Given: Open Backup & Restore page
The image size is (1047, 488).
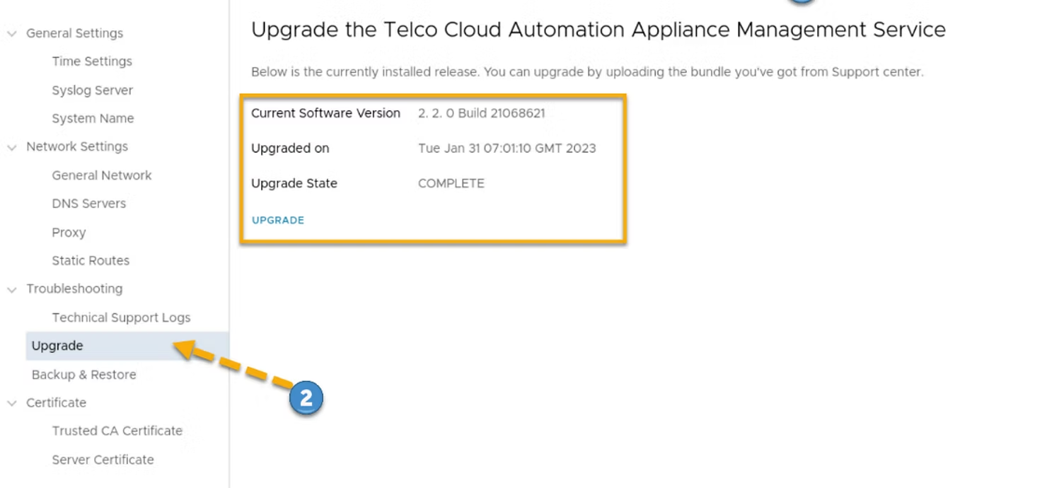Looking at the screenshot, I should pos(83,375).
